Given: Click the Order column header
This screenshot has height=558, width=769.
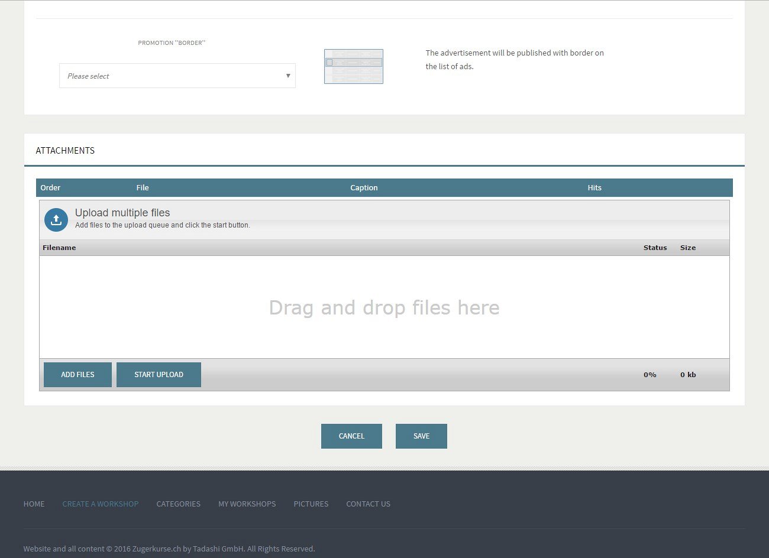Looking at the screenshot, I should [50, 188].
